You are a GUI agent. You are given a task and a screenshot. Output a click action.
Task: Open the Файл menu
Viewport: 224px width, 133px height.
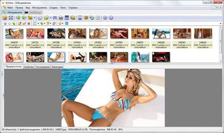click(10, 8)
